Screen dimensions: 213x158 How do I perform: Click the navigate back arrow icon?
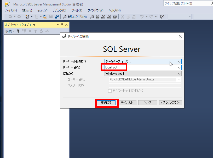[x=10, y=17]
